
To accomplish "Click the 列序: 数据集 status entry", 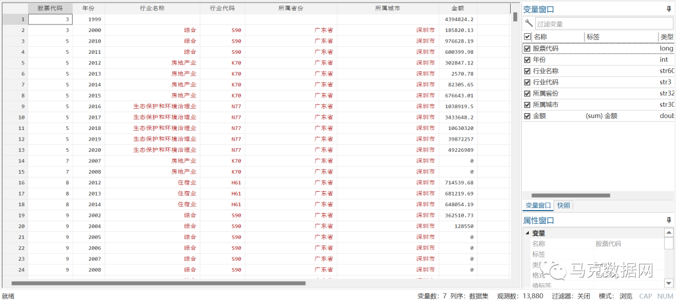I will tap(469, 296).
